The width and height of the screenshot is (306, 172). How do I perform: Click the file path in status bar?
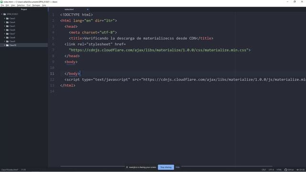(10, 170)
